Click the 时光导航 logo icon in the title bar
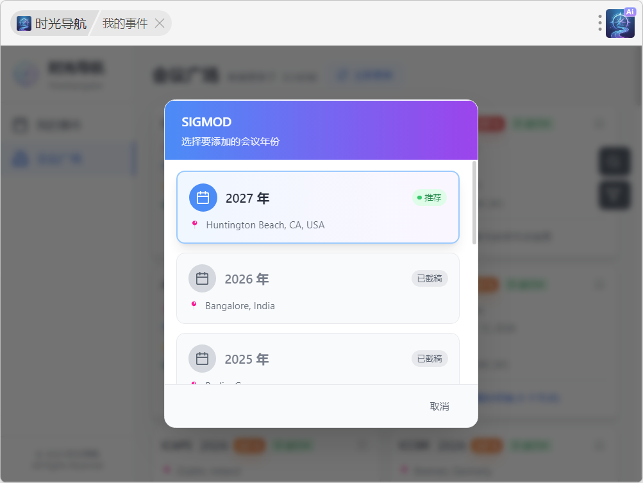Screen dimensions: 643x483 [x=24, y=24]
